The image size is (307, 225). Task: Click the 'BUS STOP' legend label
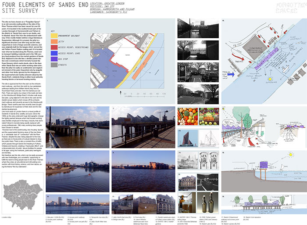(63, 59)
